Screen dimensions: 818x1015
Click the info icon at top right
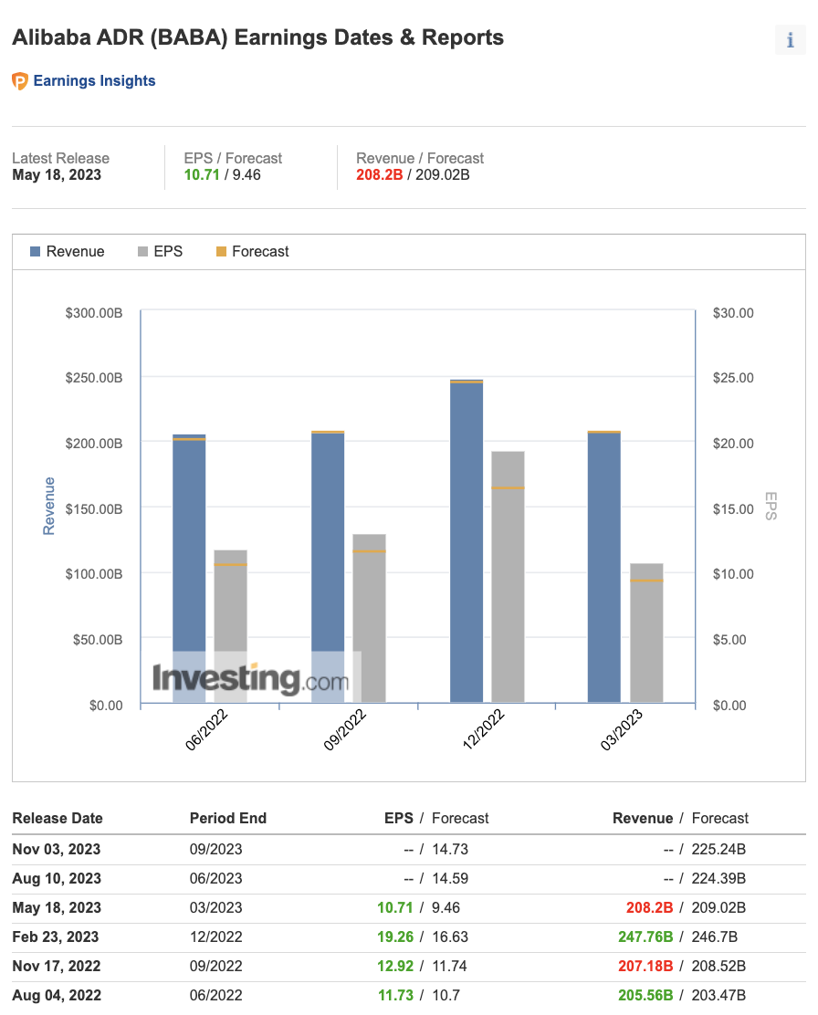click(x=790, y=40)
